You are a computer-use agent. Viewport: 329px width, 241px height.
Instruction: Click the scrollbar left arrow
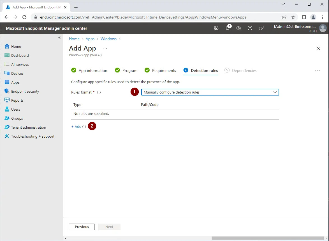point(66,238)
